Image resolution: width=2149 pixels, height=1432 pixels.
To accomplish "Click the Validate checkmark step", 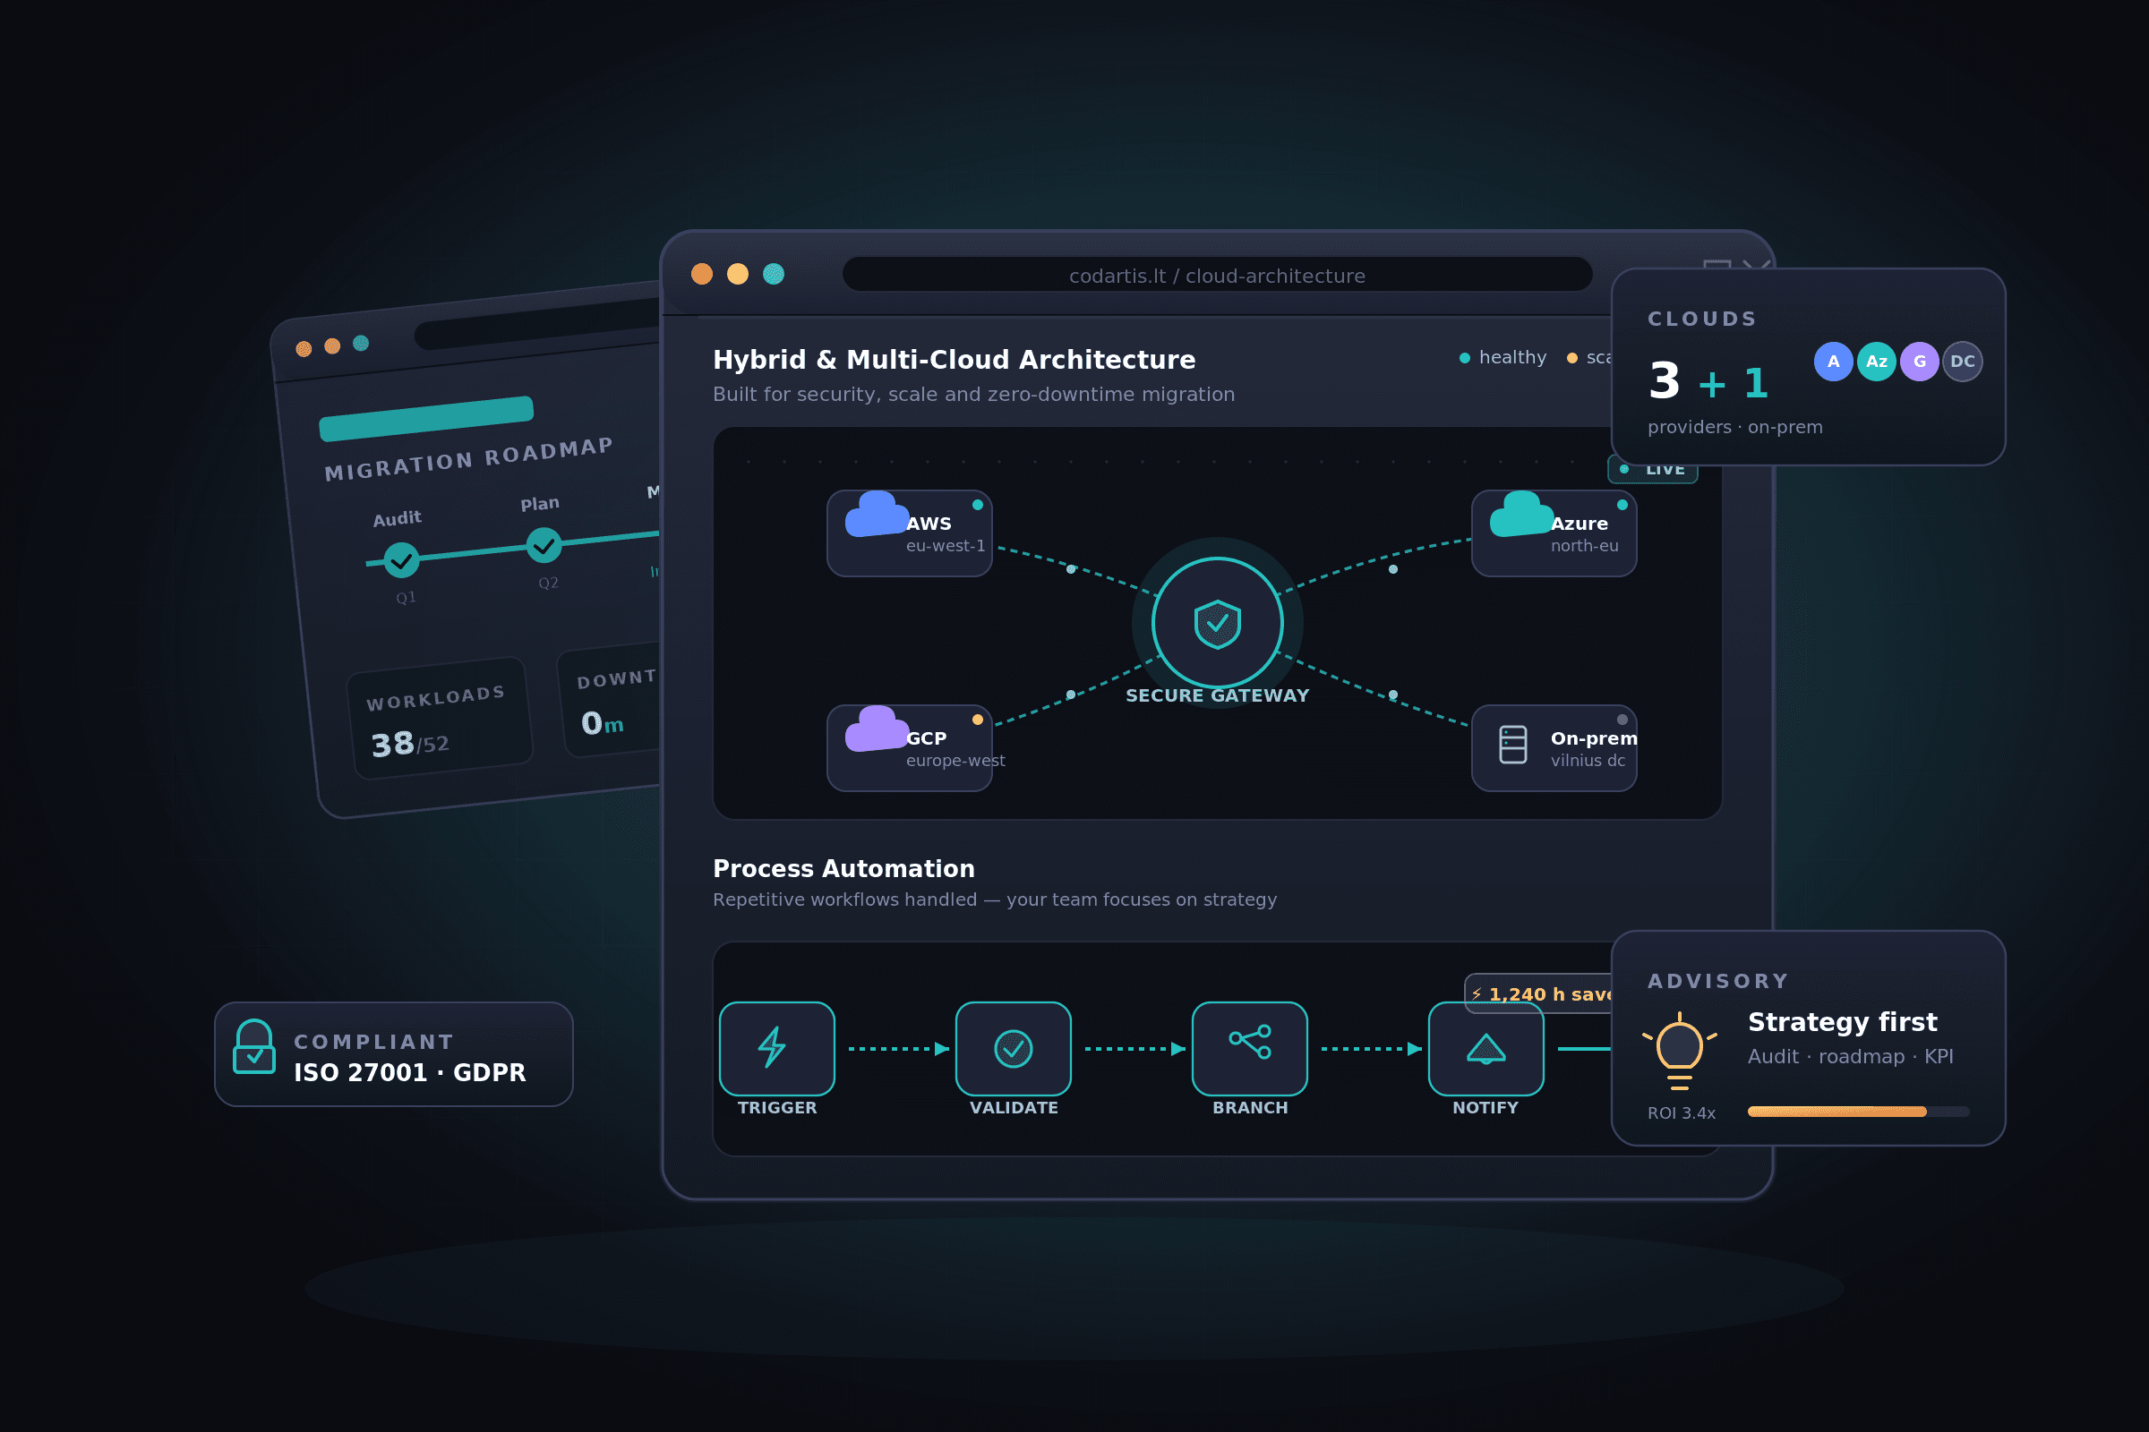I will click(1014, 1048).
